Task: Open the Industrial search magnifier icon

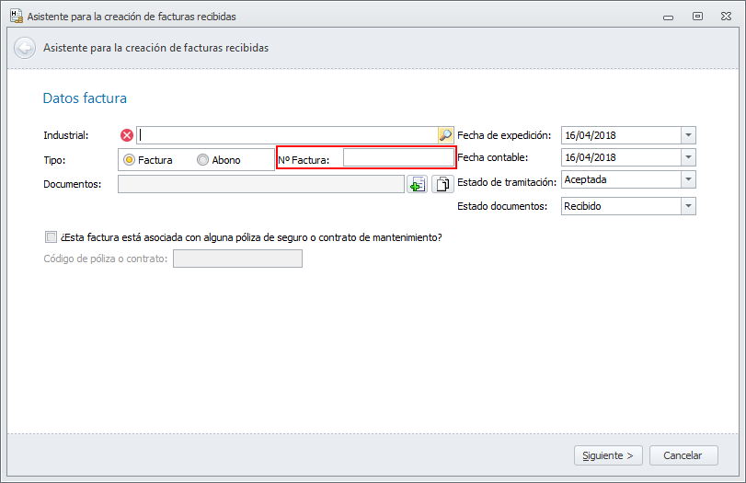Action: [445, 135]
